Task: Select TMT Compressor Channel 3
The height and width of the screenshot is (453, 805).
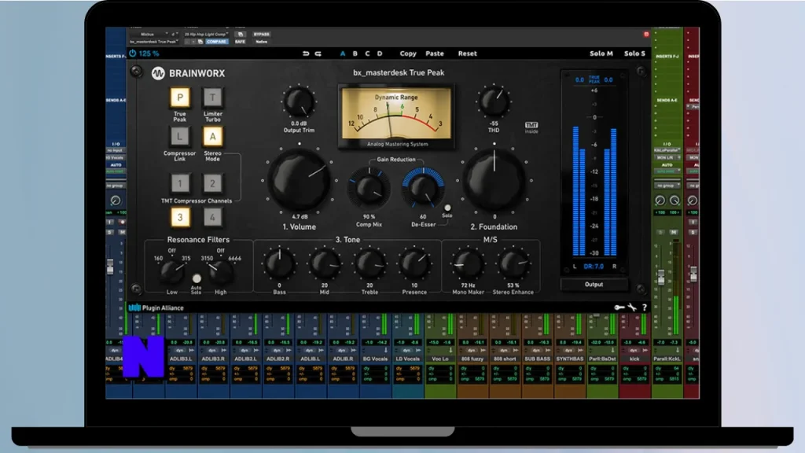Action: click(180, 217)
